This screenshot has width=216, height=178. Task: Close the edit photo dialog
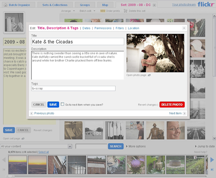[184, 28]
